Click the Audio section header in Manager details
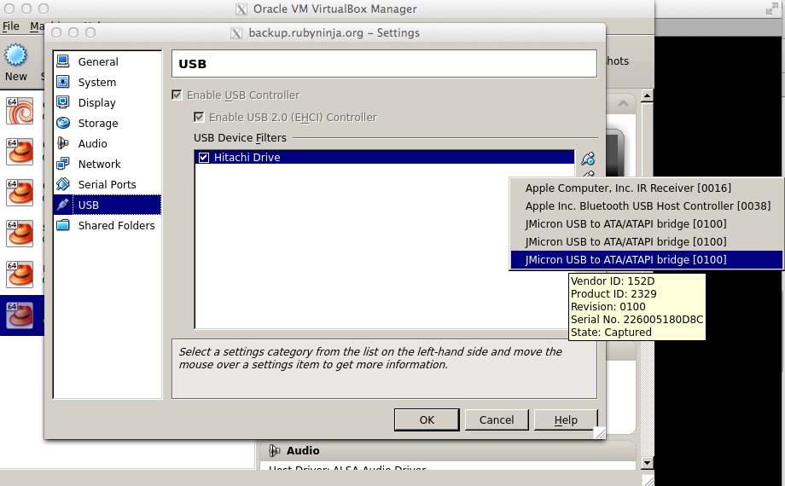The width and height of the screenshot is (785, 486). (303, 450)
